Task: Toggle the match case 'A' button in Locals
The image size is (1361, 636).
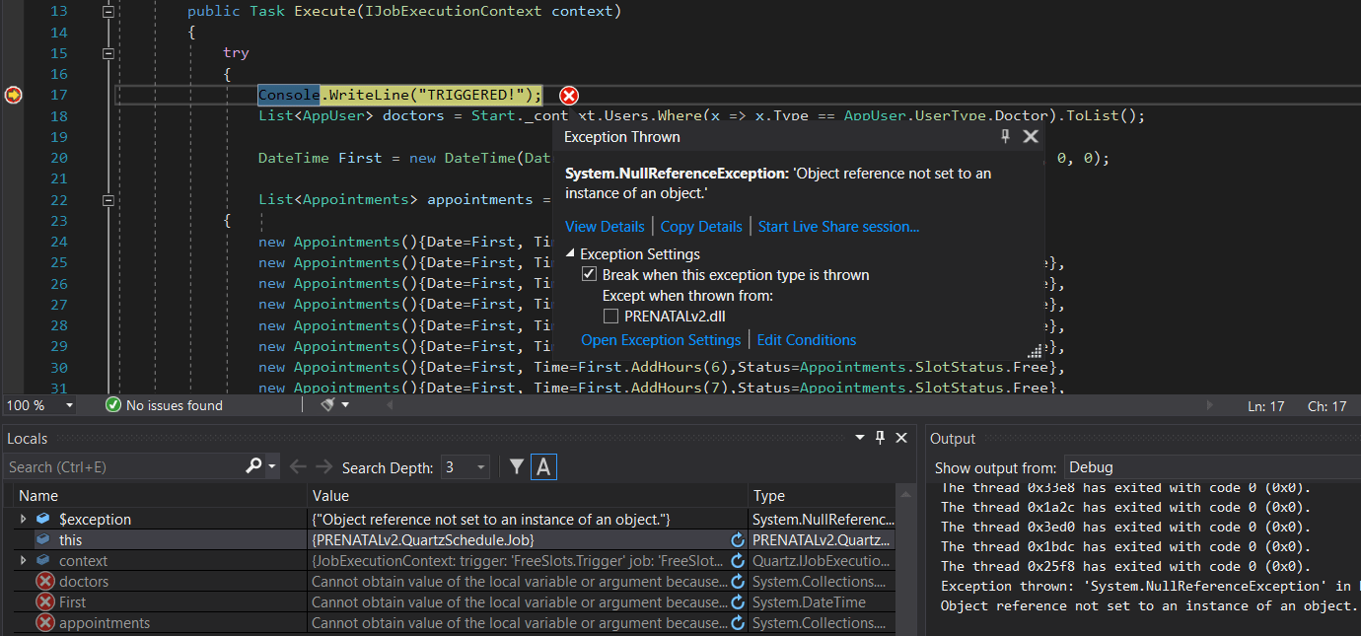Action: coord(543,467)
